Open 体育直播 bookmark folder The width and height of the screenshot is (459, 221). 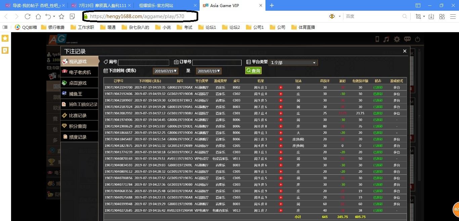(303, 27)
